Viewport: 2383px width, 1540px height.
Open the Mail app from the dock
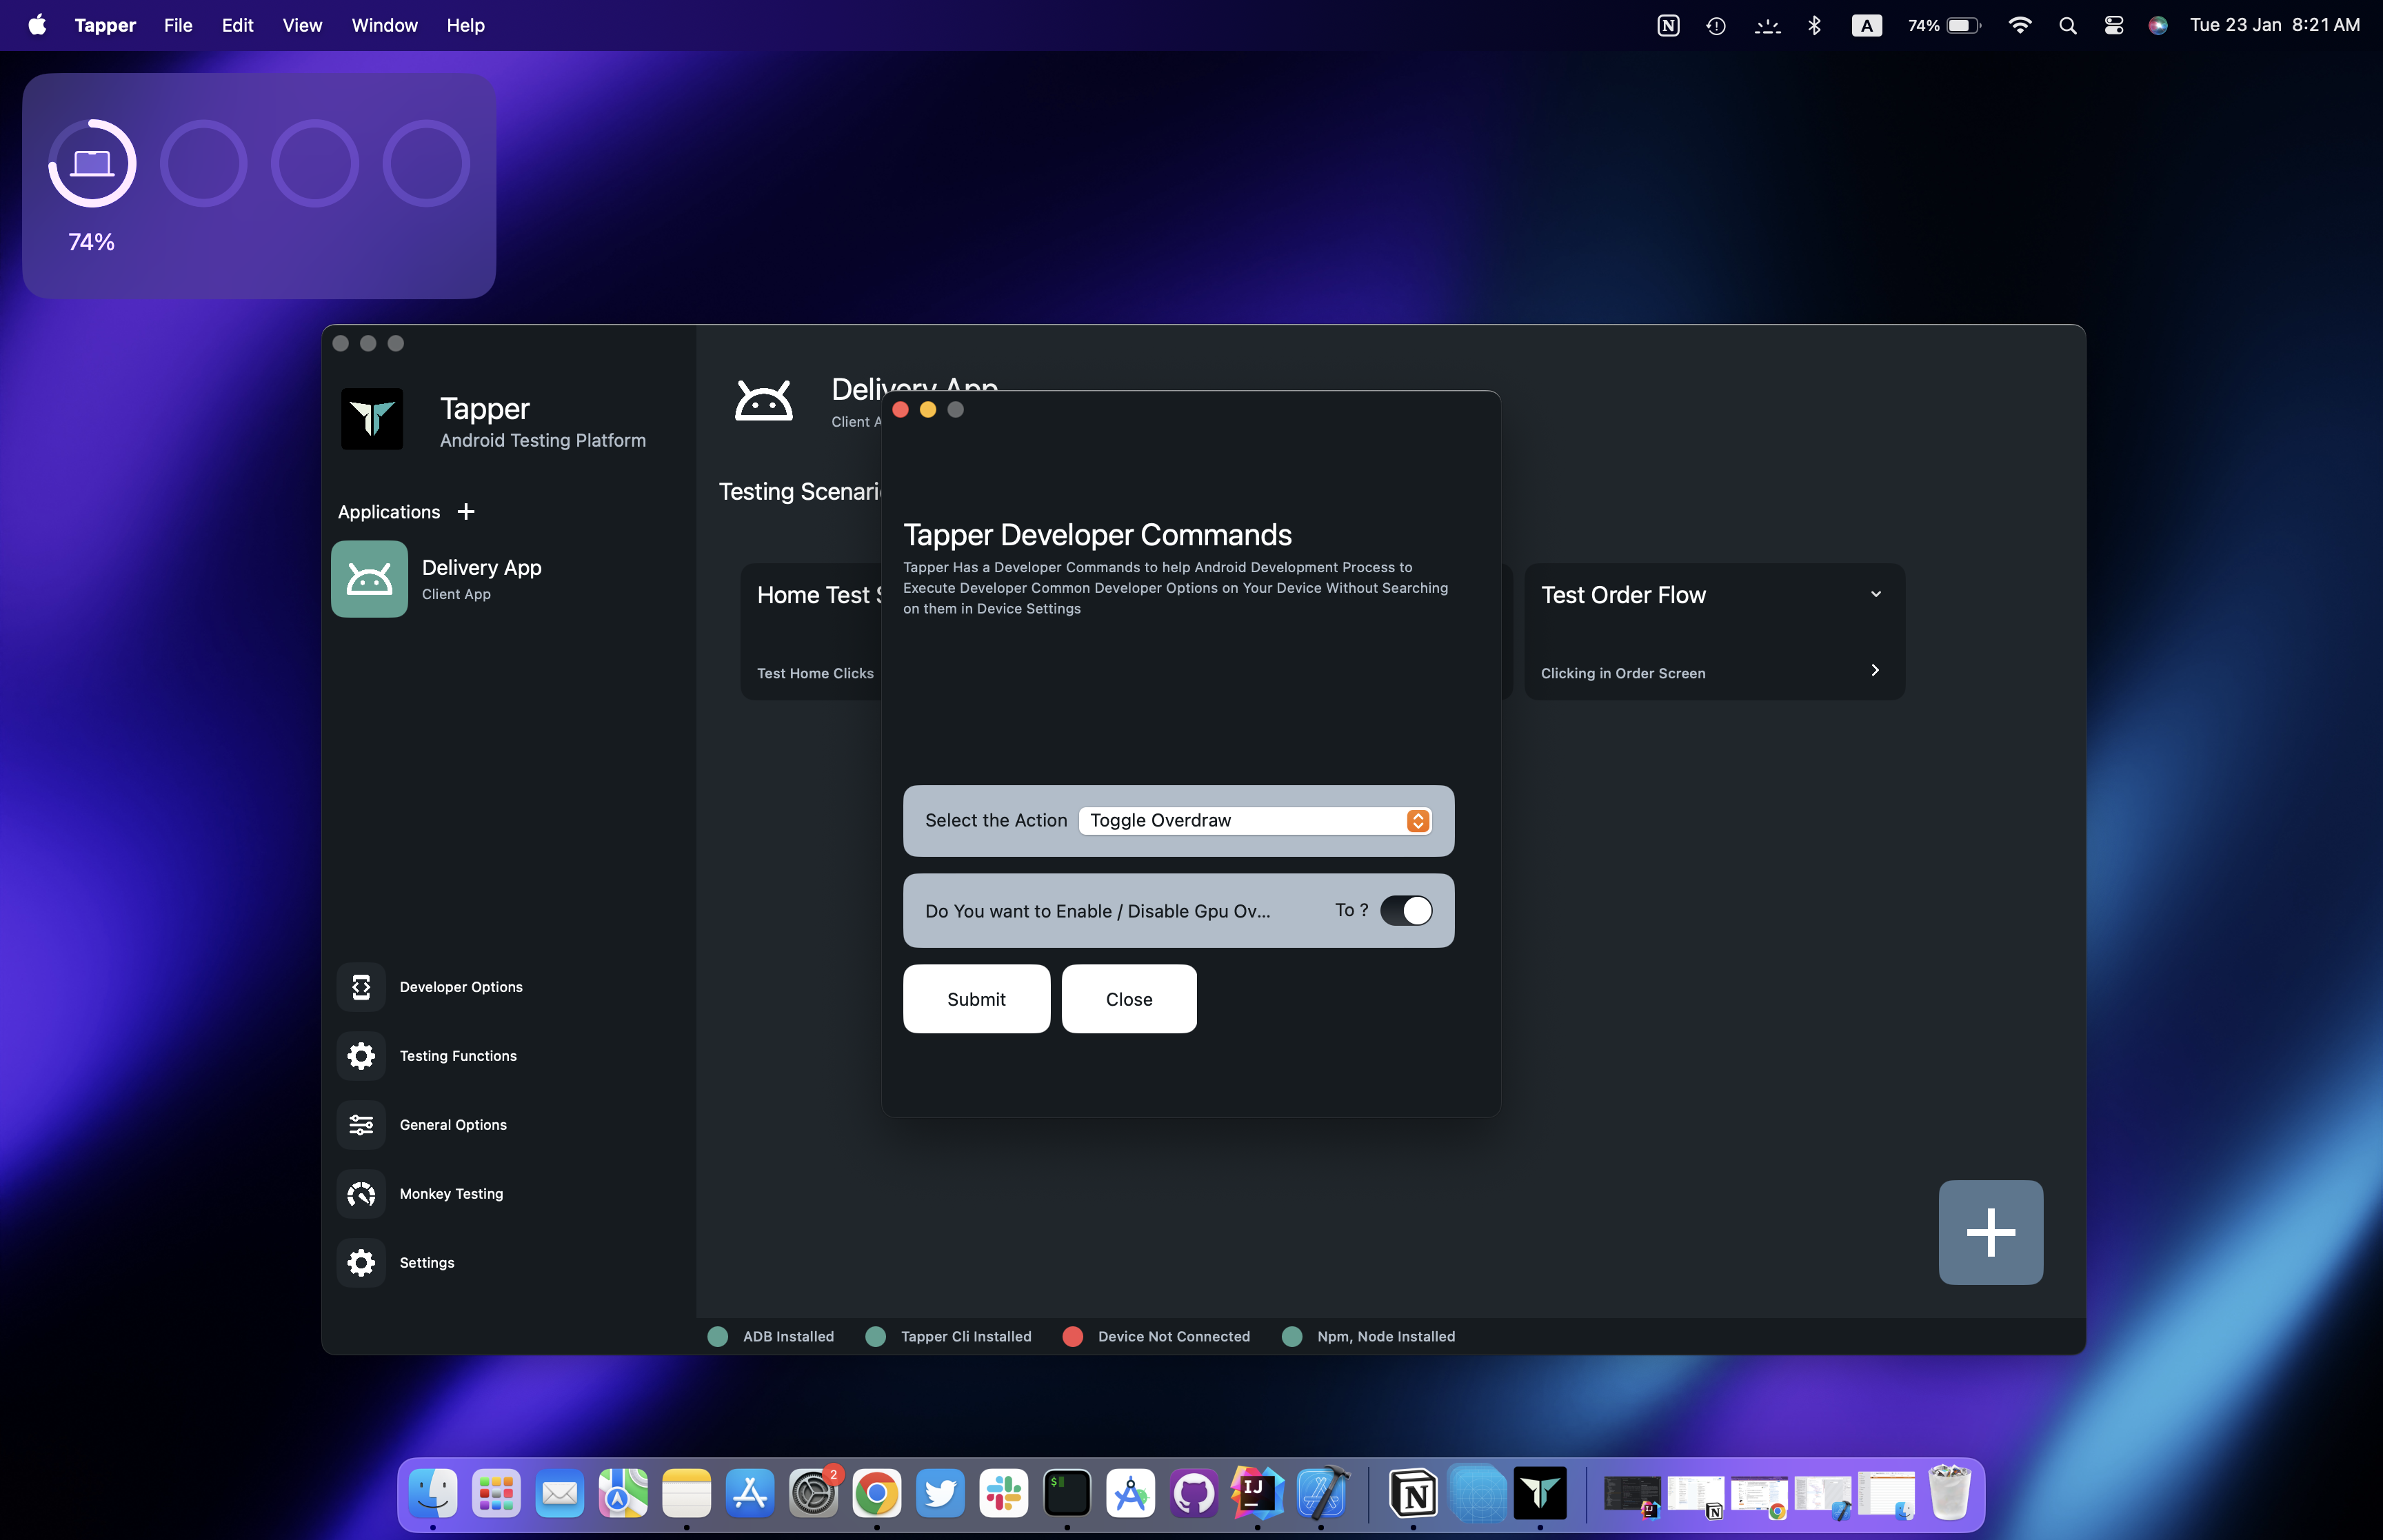point(560,1494)
